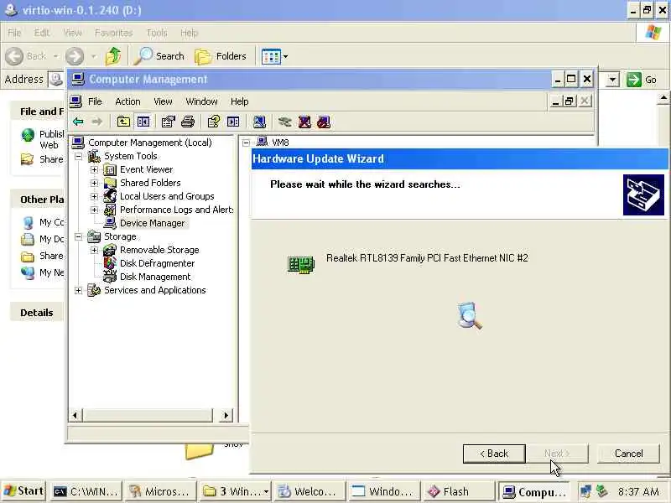
Task: Click Up folder icon in Explorer toolbar
Action: click(113, 56)
